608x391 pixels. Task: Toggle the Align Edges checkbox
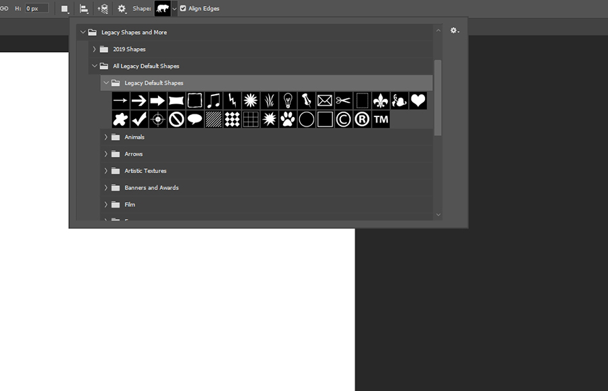[x=183, y=9]
